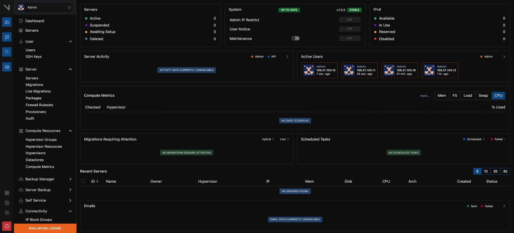Image resolution: width=514 pixels, height=233 pixels.
Task: Open the gear icon beside Admin profile
Action: click(69, 7)
